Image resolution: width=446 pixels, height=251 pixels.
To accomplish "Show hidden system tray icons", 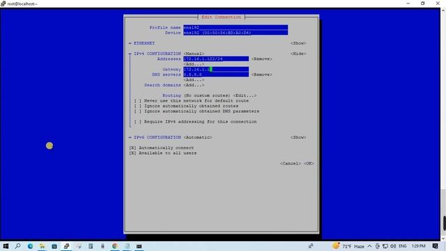I will click(x=369, y=246).
